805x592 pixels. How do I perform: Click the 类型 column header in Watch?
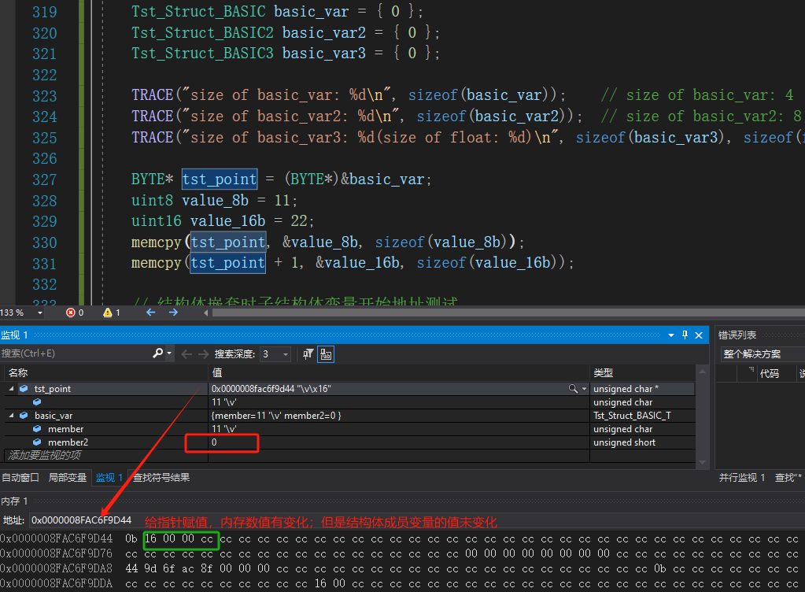coord(642,373)
